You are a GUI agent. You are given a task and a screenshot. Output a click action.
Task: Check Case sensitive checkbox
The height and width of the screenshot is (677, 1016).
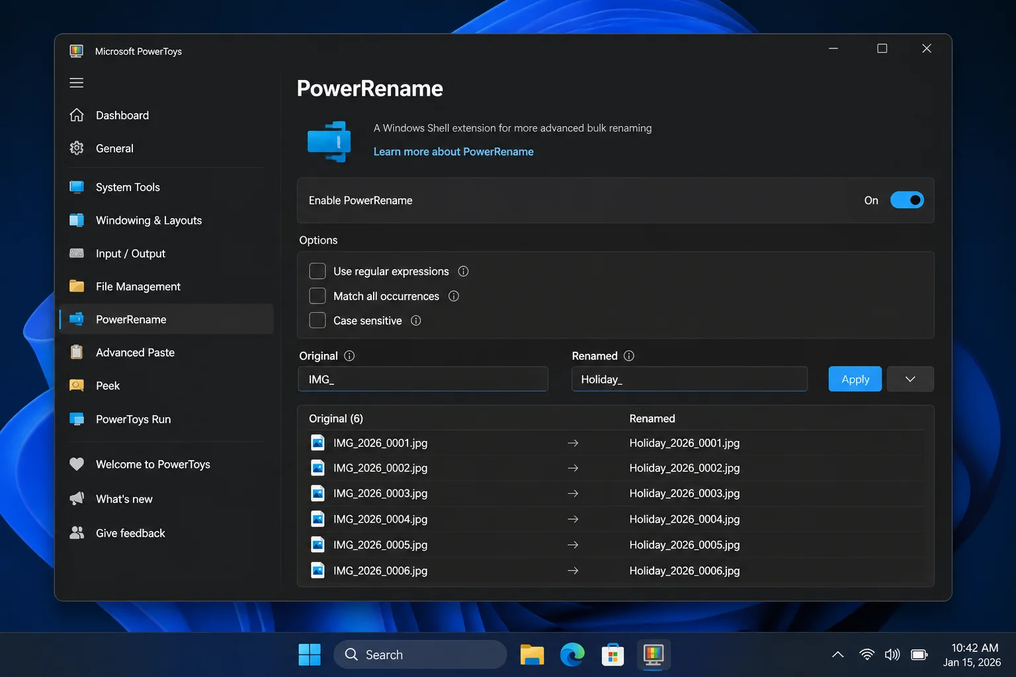[x=317, y=320]
